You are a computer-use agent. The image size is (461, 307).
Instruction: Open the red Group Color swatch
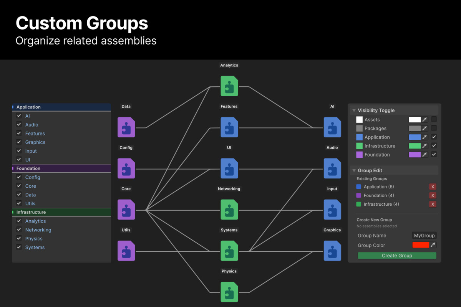point(420,245)
